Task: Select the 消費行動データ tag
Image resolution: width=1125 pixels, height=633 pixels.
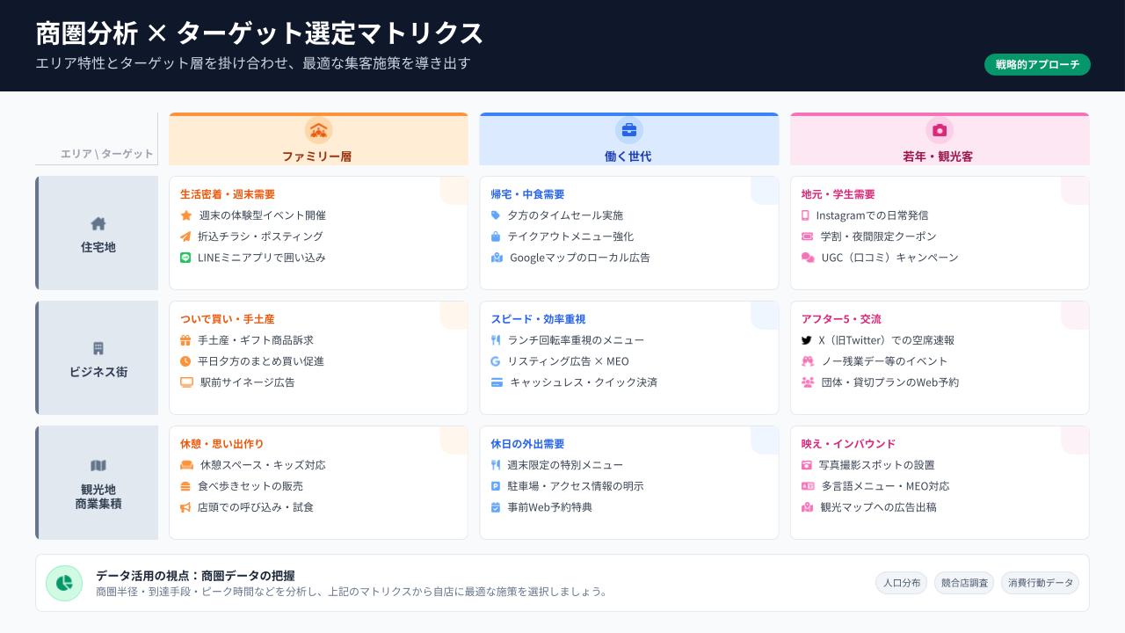Action: click(1040, 583)
